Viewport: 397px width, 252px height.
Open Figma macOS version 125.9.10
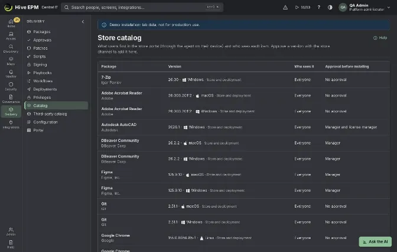click(x=243, y=175)
